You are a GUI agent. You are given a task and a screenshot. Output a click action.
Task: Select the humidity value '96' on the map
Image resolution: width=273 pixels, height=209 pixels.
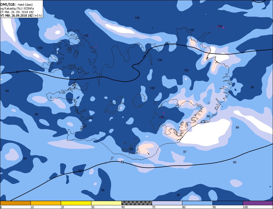click(178, 195)
